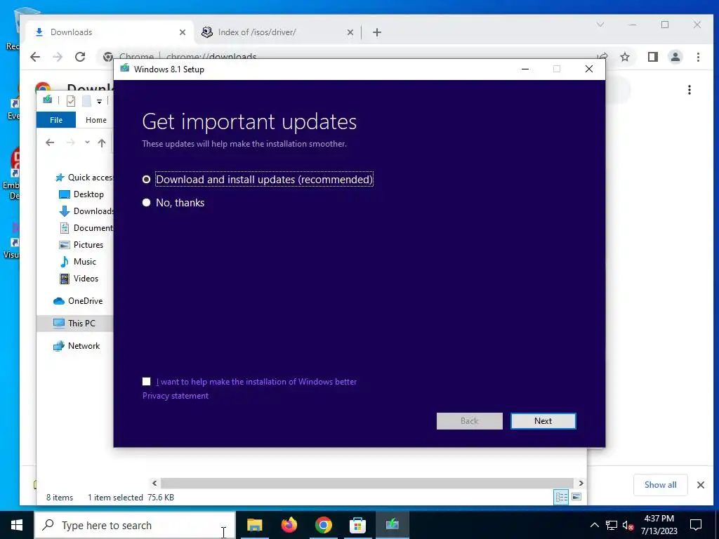The image size is (719, 539).
Task: Click Next in Windows 8.1 Setup
Action: pyautogui.click(x=543, y=421)
